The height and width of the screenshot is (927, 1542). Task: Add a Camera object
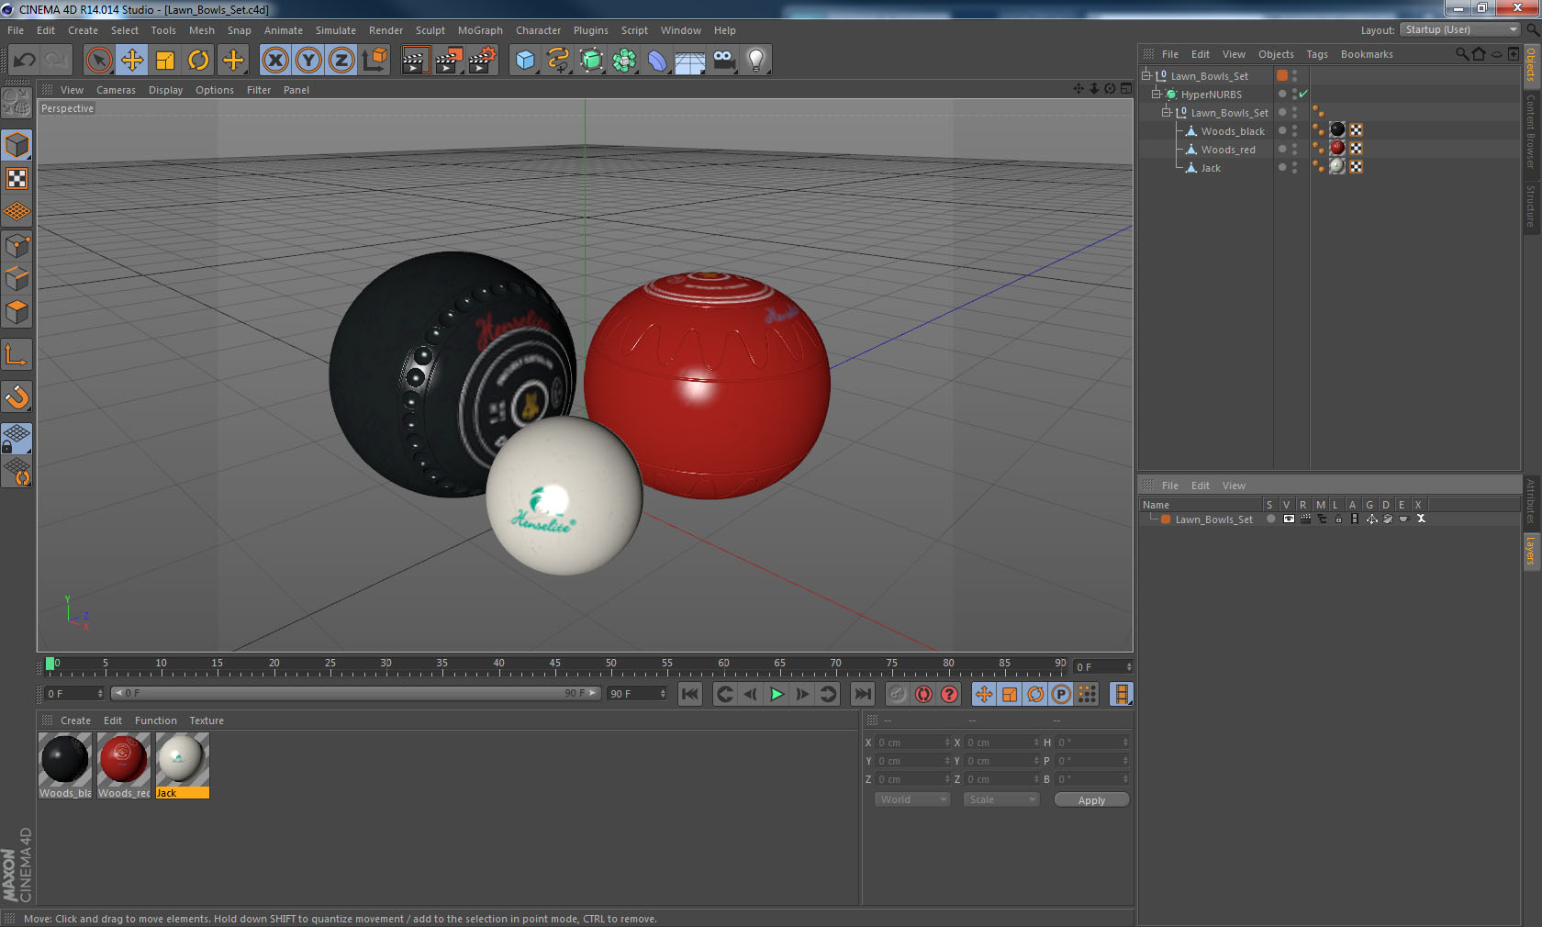click(723, 61)
